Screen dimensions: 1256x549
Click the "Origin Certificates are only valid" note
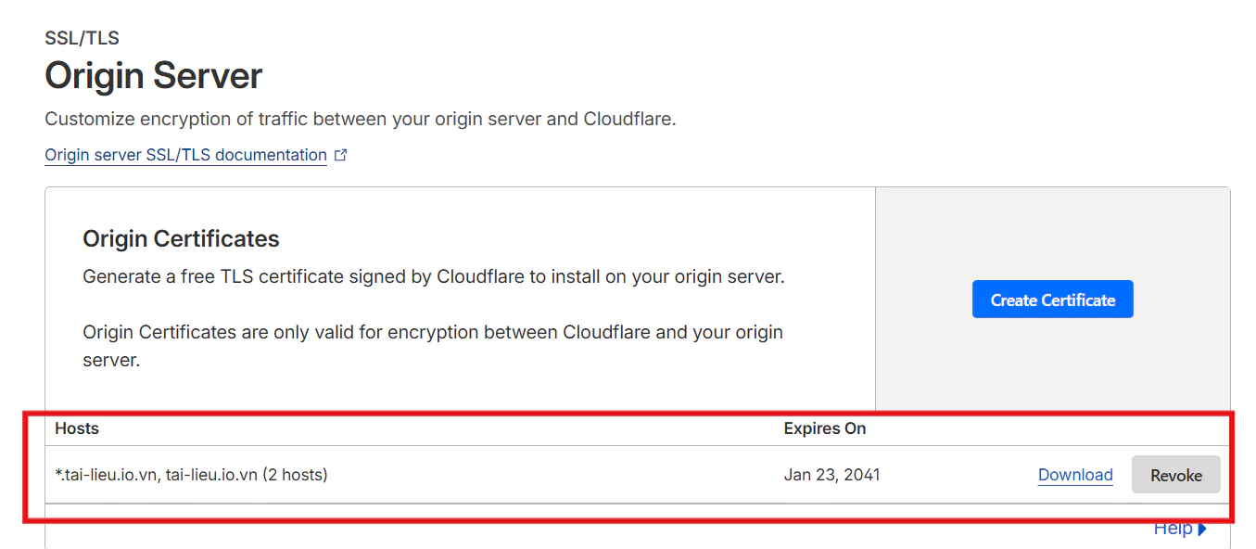[x=433, y=332]
